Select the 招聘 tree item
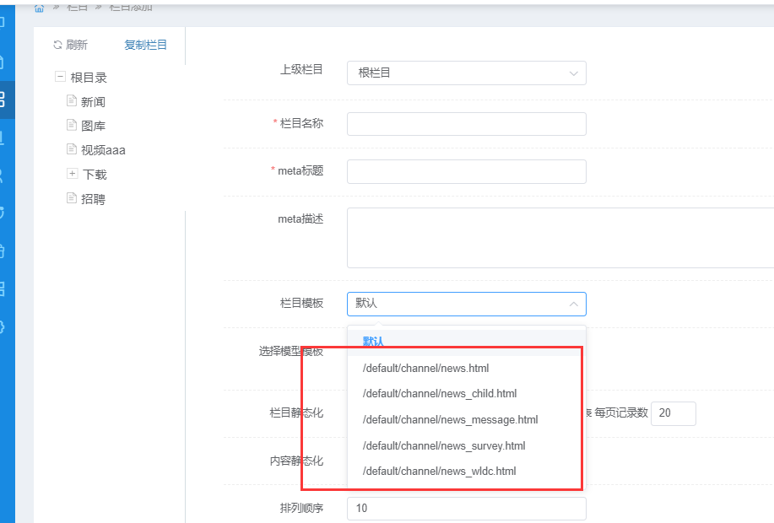The width and height of the screenshot is (774, 523). tap(94, 199)
